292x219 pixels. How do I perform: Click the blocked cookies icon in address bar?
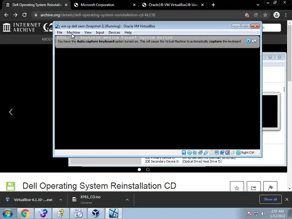[247, 15]
